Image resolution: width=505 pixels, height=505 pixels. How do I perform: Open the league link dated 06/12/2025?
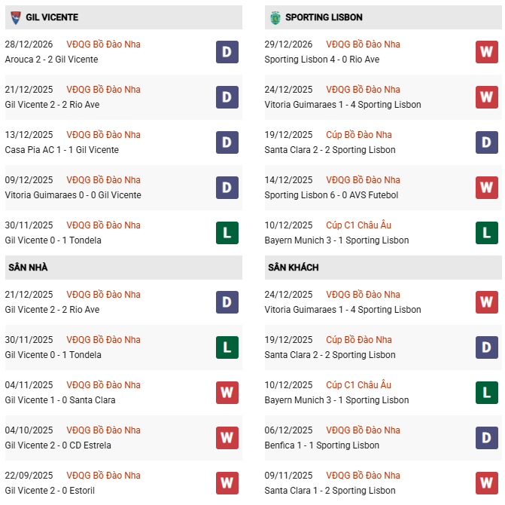pyautogui.click(x=363, y=430)
